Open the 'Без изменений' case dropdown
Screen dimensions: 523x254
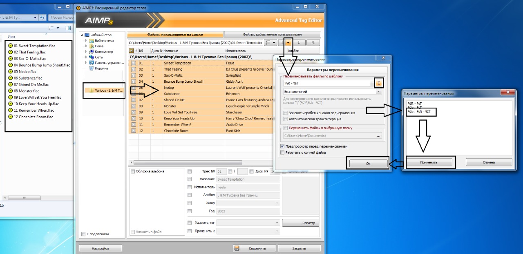click(x=379, y=92)
